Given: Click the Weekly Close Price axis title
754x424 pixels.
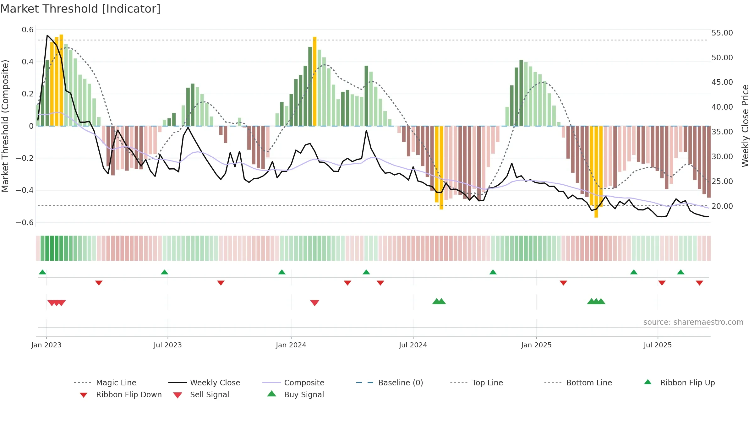Looking at the screenshot, I should click(745, 126).
